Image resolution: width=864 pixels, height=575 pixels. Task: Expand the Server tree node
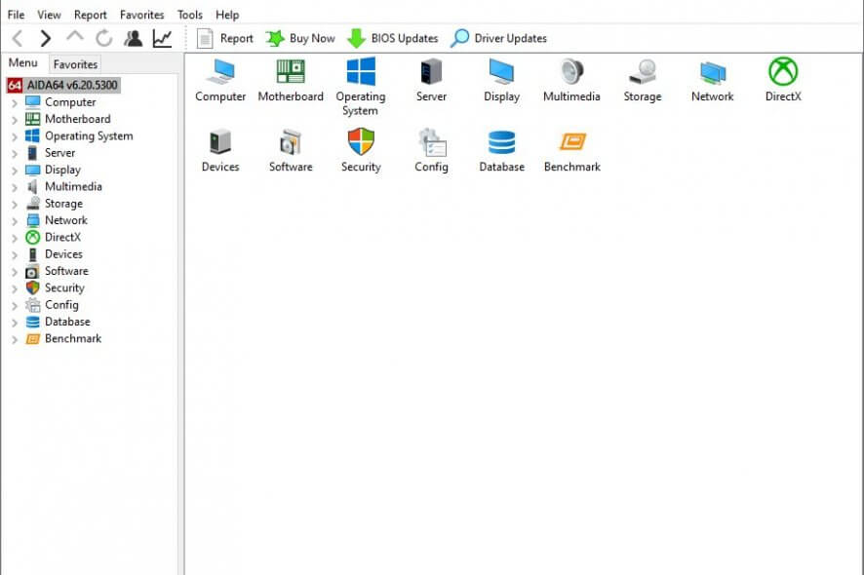[15, 154]
